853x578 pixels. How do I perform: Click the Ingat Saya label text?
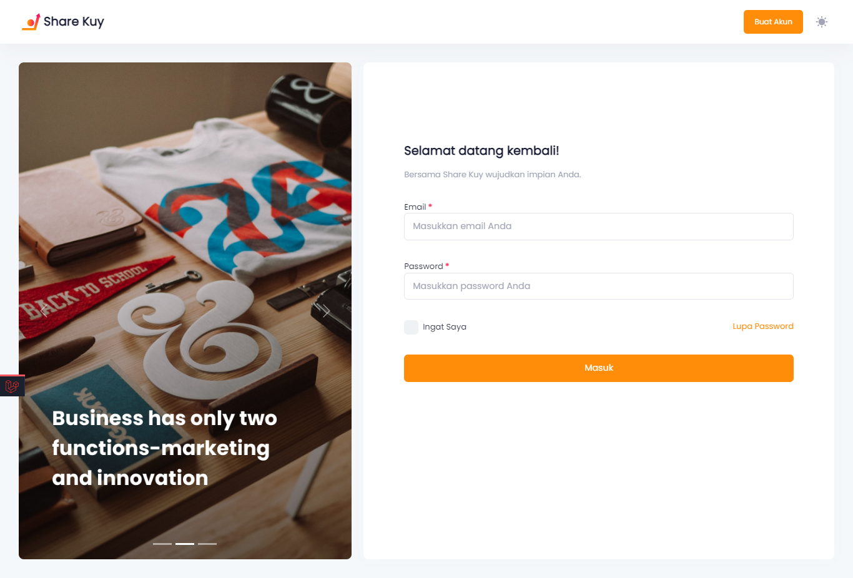(445, 327)
